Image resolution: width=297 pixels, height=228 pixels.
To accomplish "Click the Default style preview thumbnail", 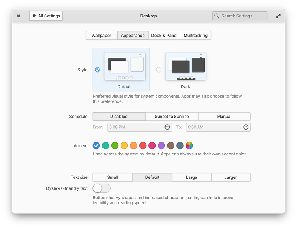I will coord(125,66).
